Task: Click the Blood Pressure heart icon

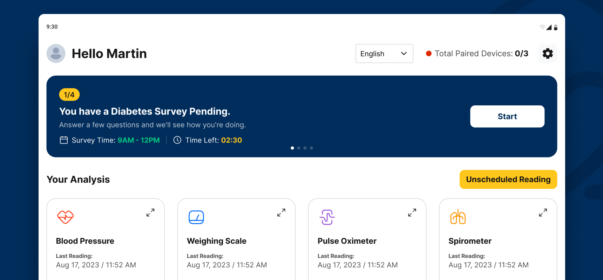Action: point(65,217)
